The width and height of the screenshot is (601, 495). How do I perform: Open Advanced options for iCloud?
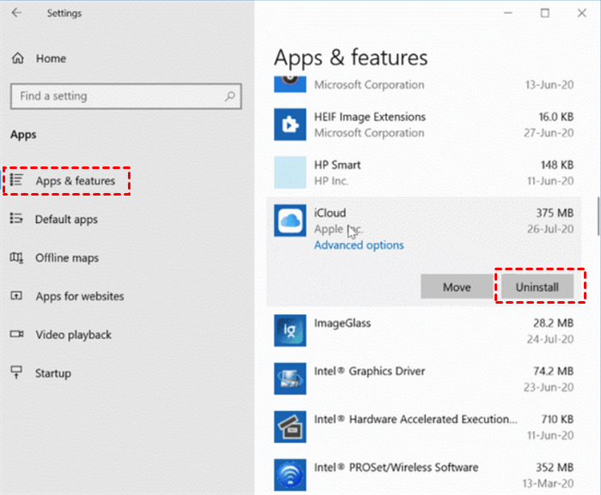coord(359,244)
